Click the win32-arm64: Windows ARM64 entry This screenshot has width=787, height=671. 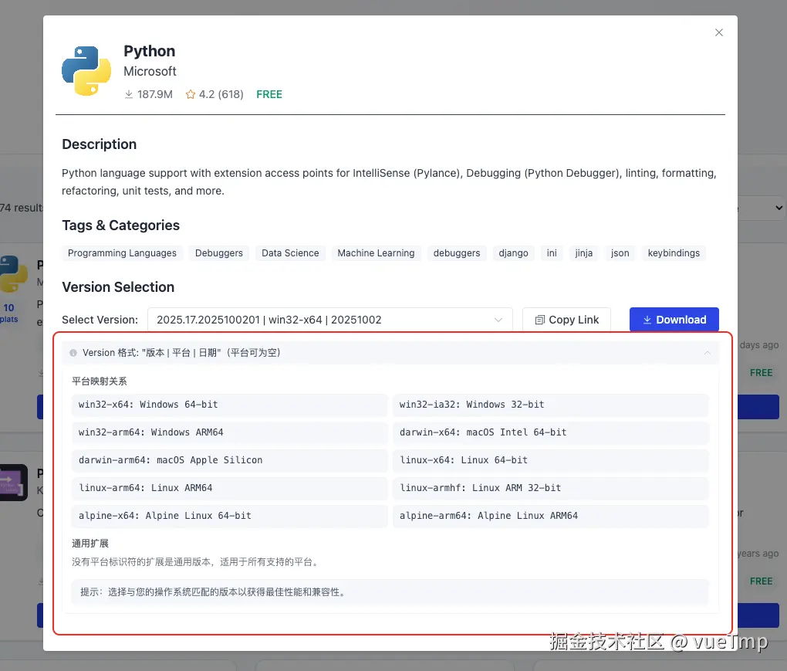click(x=229, y=432)
